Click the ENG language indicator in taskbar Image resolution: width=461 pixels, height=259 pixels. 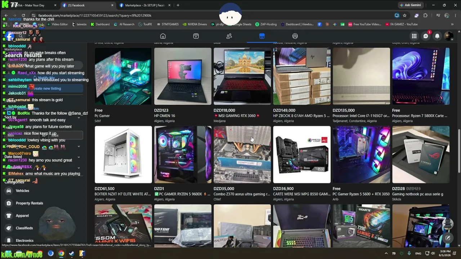pos(418,253)
